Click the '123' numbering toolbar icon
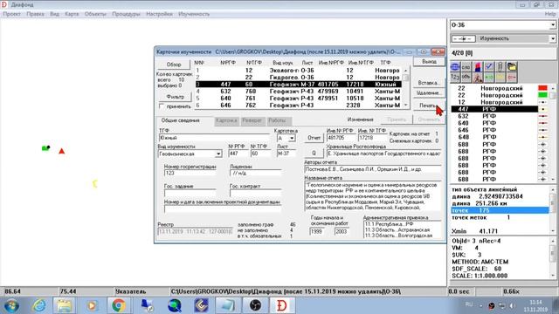The width and height of the screenshot is (559, 314). (x=455, y=77)
